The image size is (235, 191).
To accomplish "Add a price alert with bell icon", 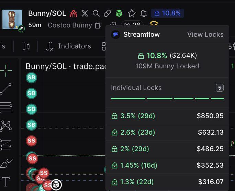I will pos(144,13).
